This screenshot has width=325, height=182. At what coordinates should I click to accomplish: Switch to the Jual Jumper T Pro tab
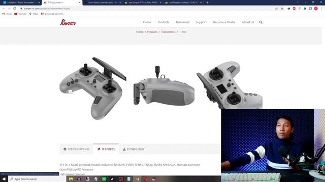coord(143,3)
